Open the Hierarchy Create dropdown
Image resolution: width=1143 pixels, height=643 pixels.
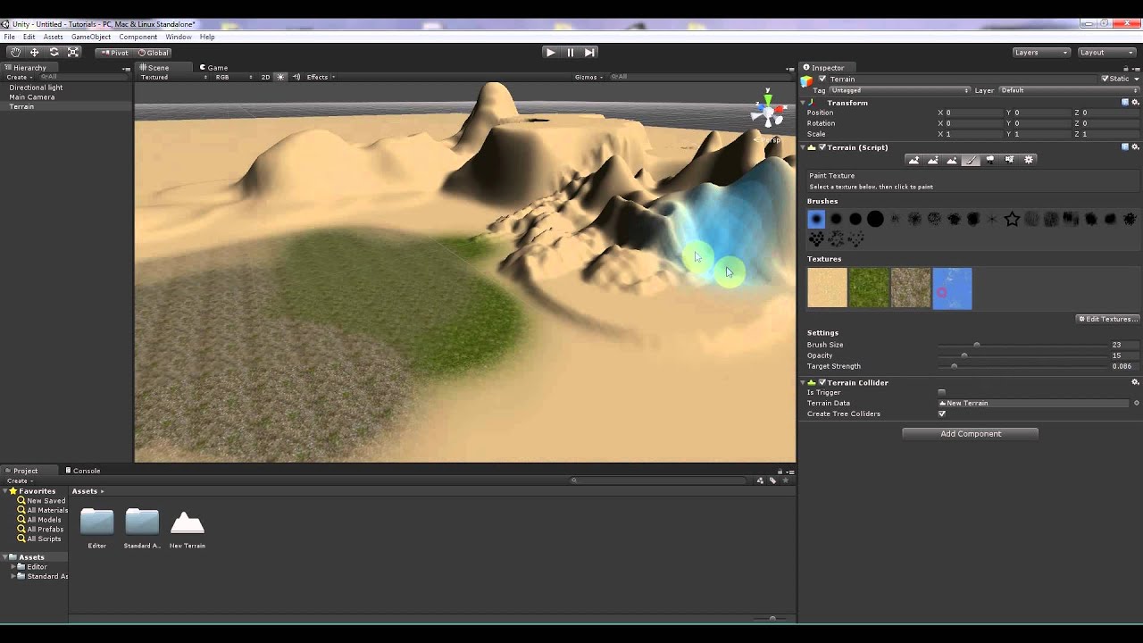click(19, 77)
